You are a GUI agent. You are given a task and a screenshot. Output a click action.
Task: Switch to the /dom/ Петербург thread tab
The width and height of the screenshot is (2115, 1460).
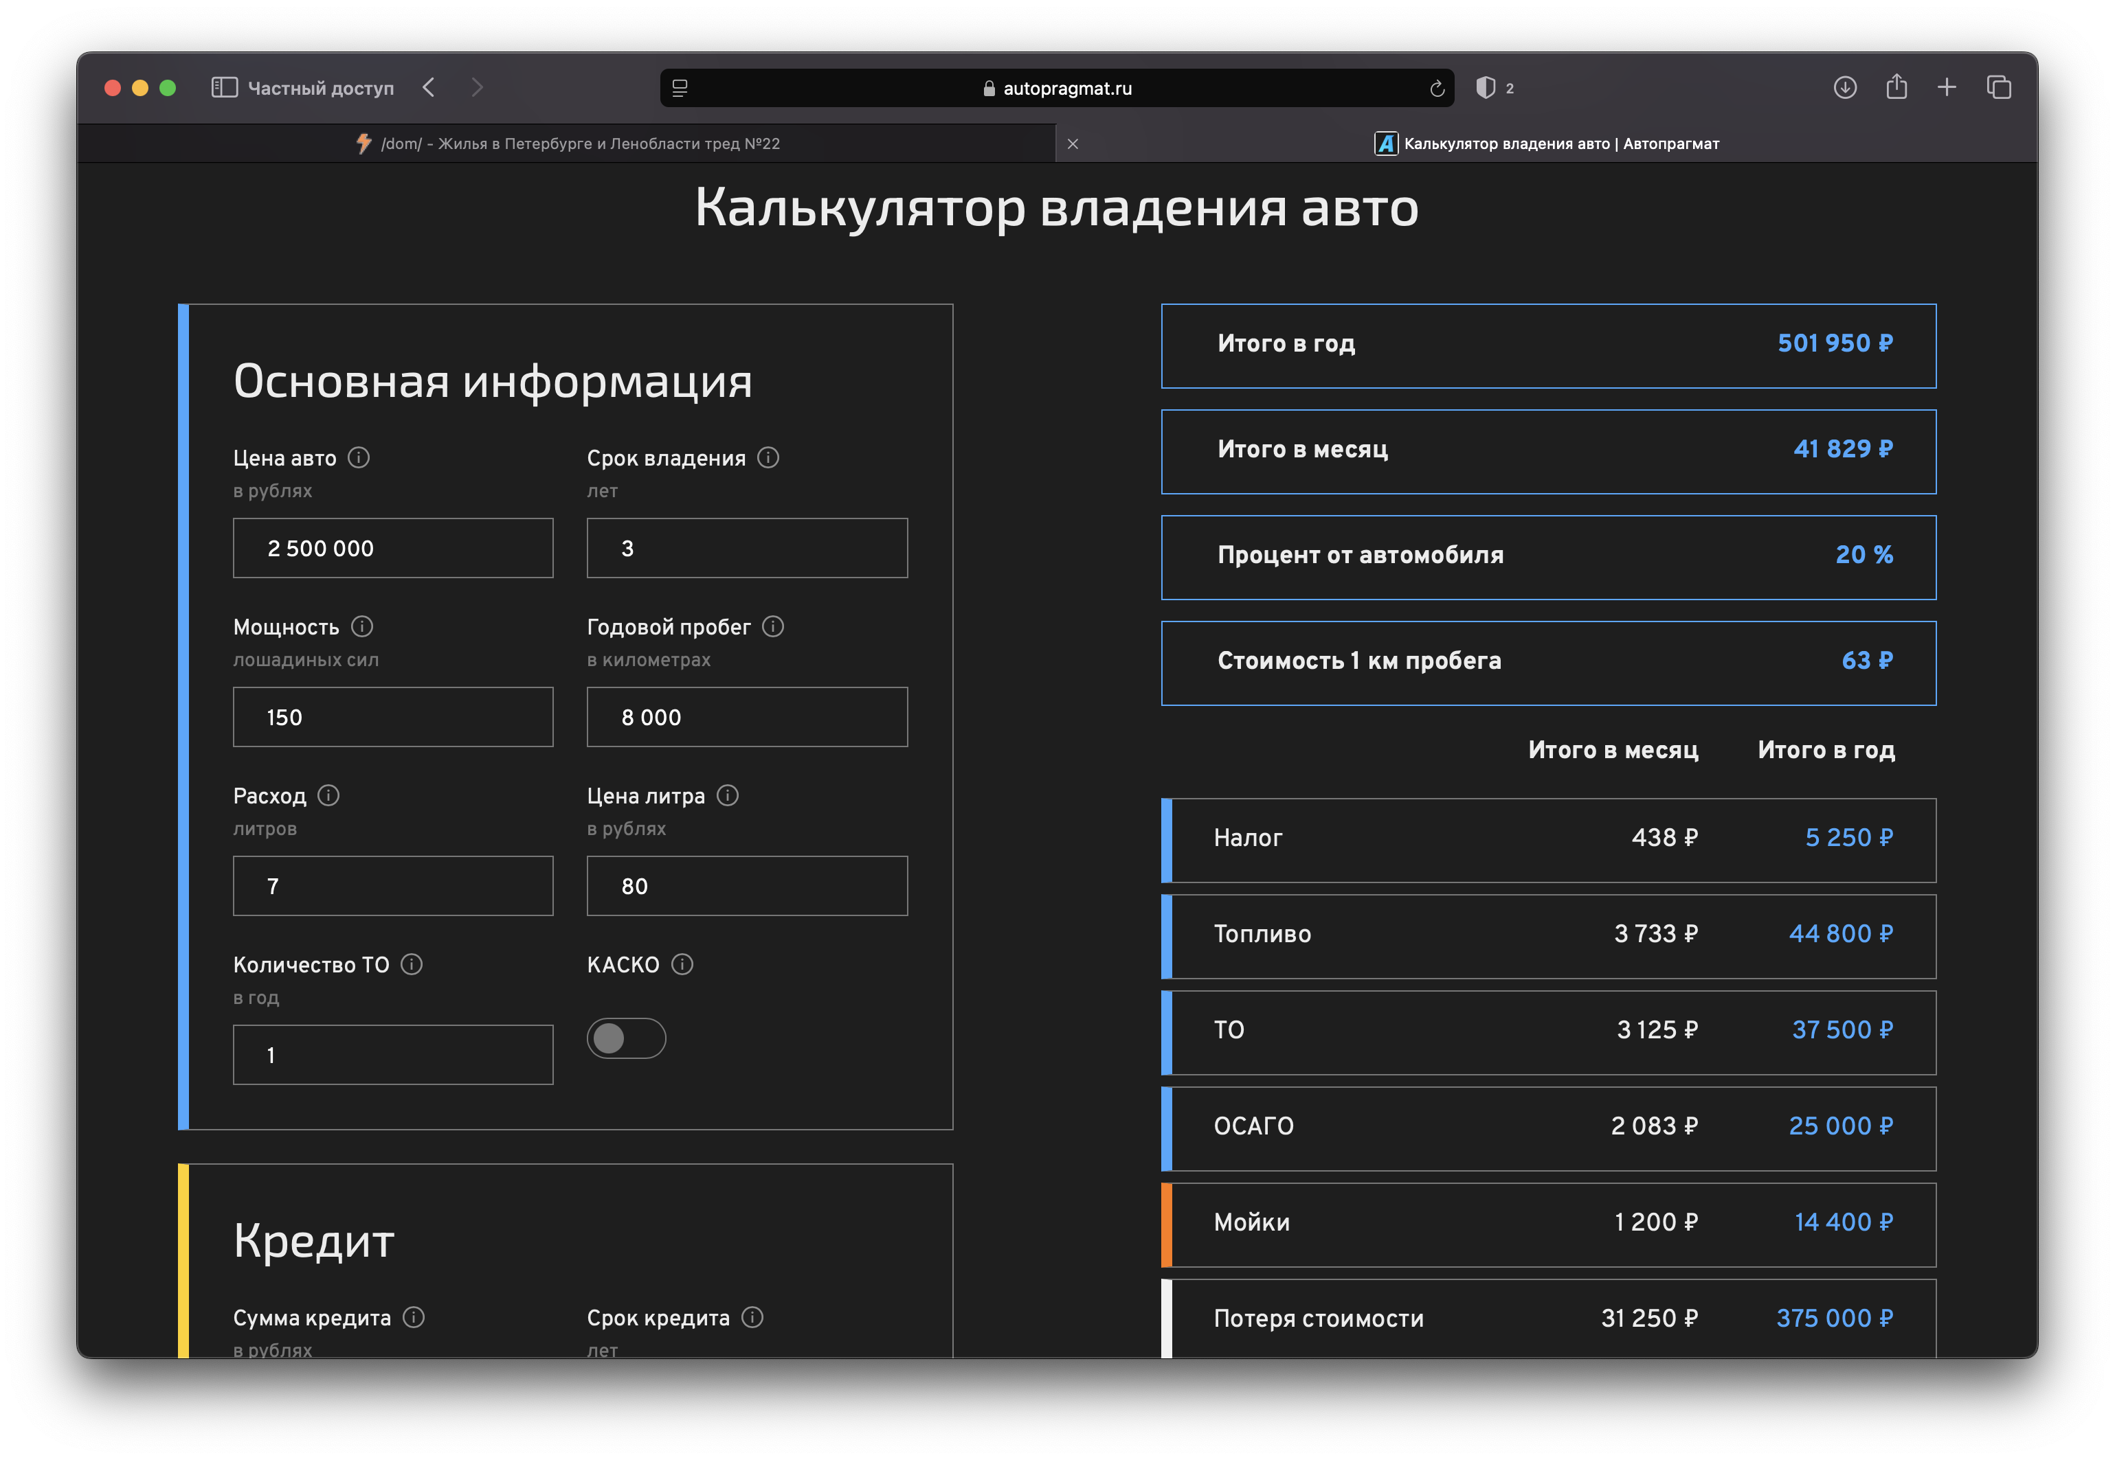[x=568, y=144]
